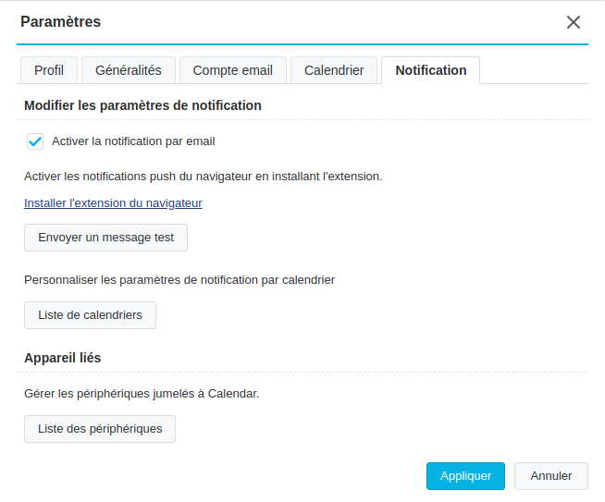Select the Calendrier tab
The image size is (605, 502).
[x=334, y=70]
